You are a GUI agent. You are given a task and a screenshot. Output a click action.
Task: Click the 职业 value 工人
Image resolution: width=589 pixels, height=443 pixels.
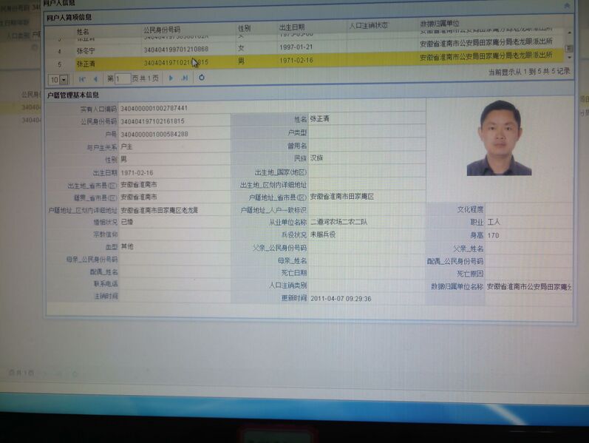pos(494,222)
